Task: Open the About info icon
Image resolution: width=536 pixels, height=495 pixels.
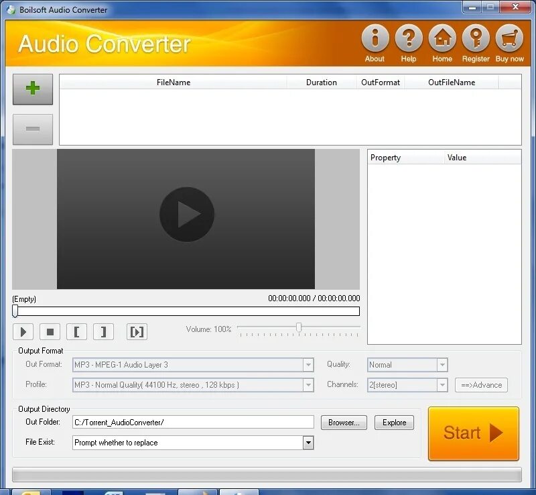Action: click(375, 38)
